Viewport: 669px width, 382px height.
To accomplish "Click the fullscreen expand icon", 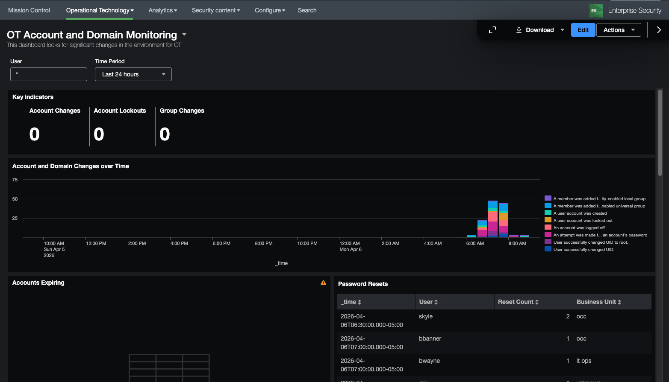I will [492, 30].
